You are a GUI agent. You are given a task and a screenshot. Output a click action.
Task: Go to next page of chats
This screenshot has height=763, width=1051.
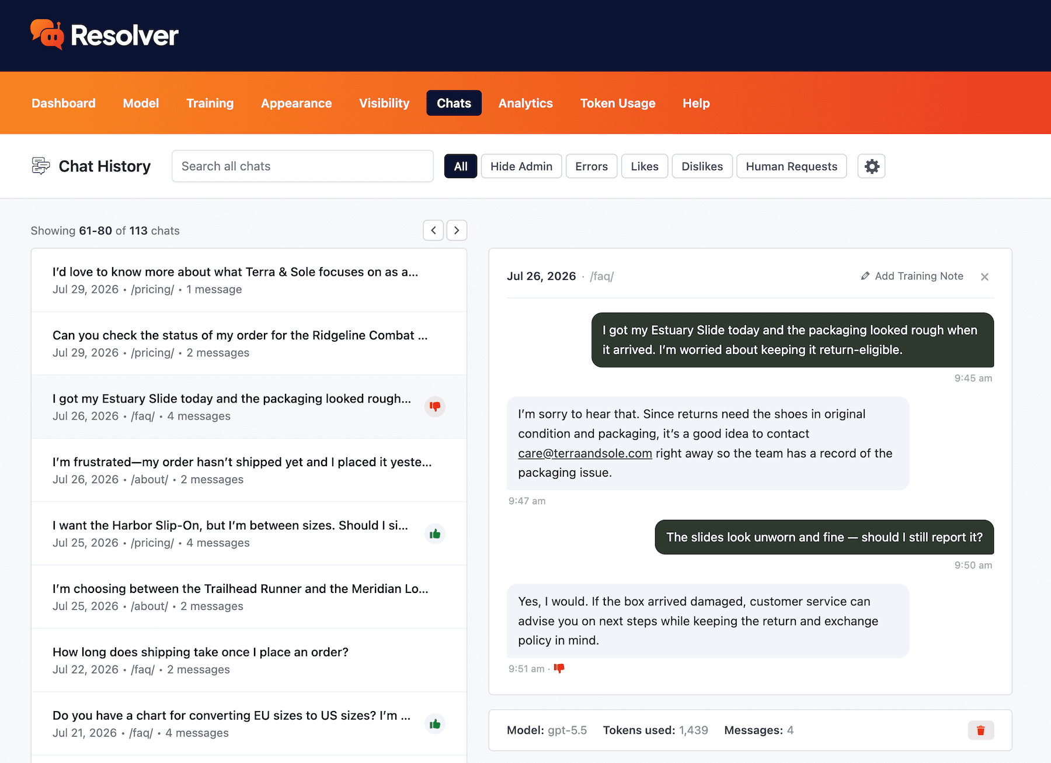[x=457, y=230]
